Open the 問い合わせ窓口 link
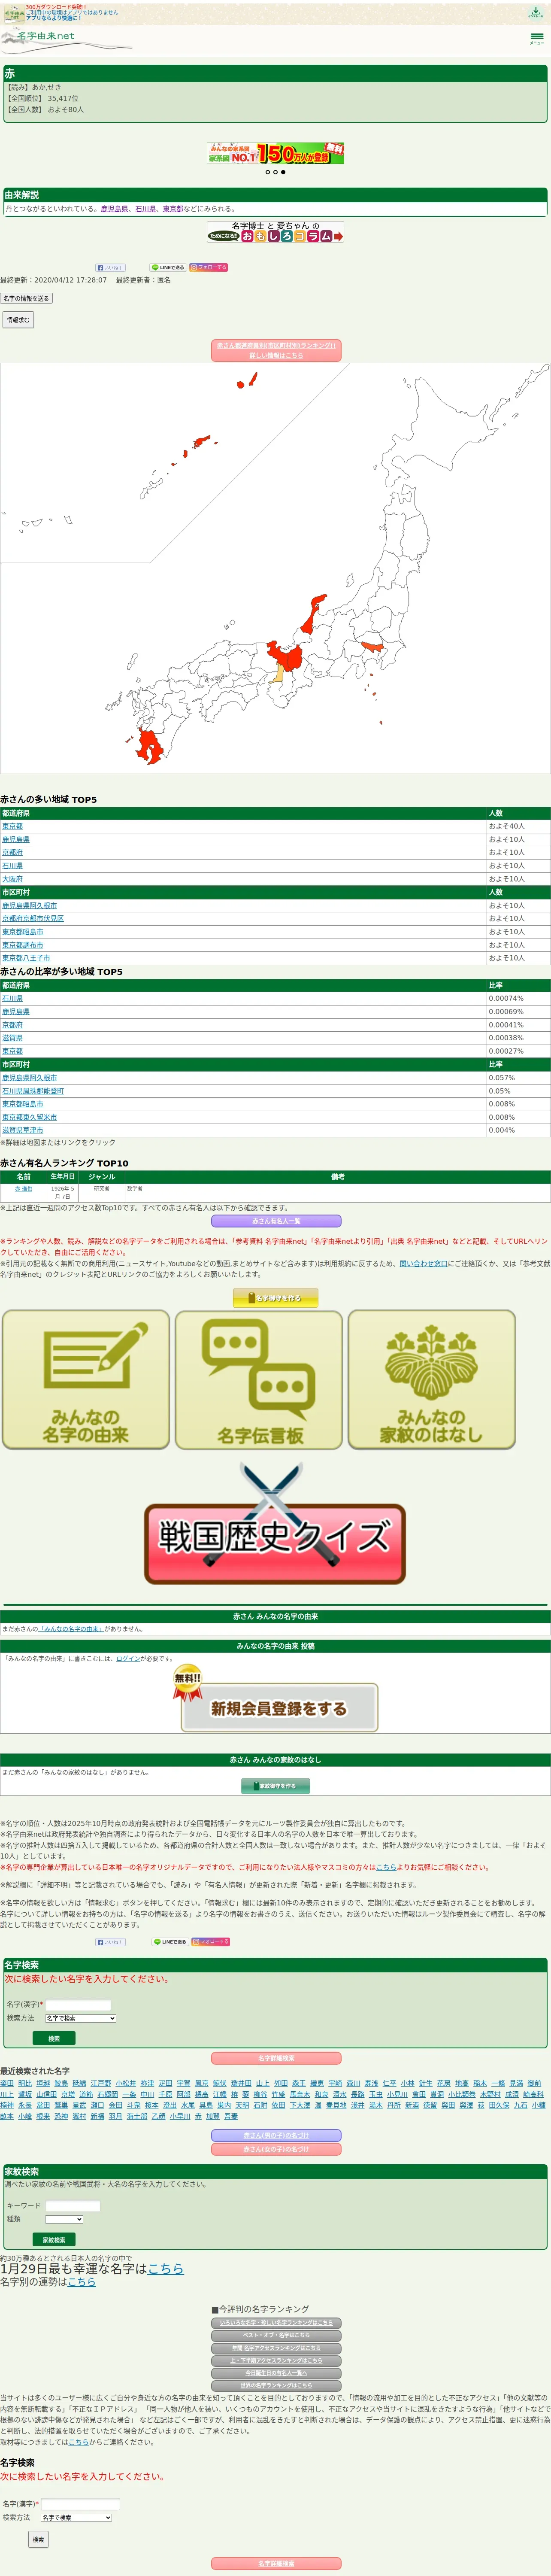This screenshot has height=2576, width=551. [x=424, y=1263]
